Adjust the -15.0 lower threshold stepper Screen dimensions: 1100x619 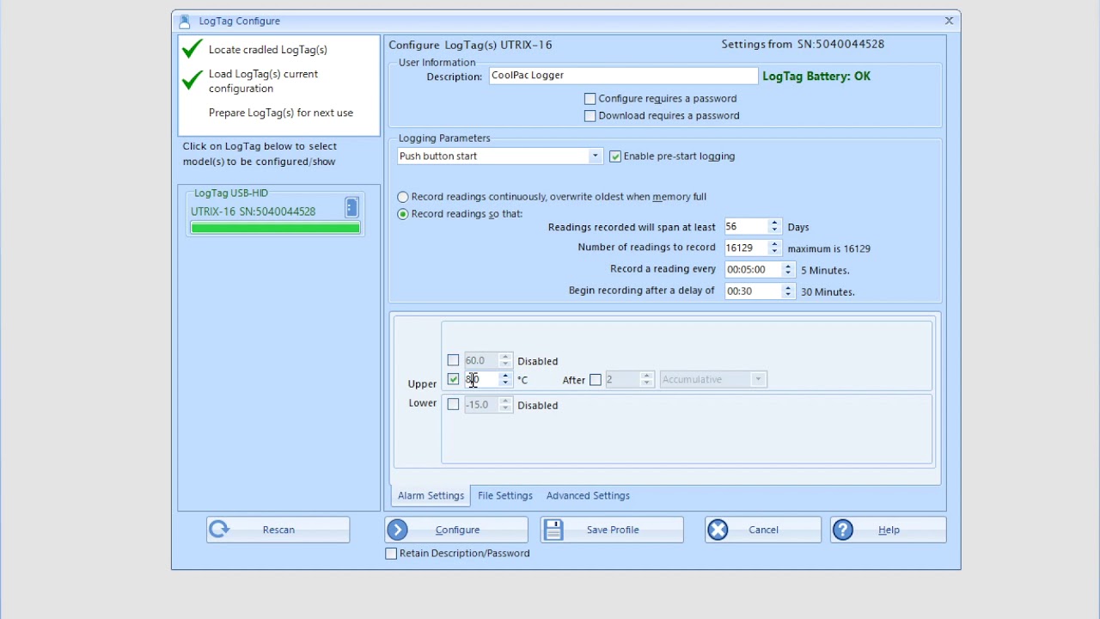pyautogui.click(x=505, y=404)
